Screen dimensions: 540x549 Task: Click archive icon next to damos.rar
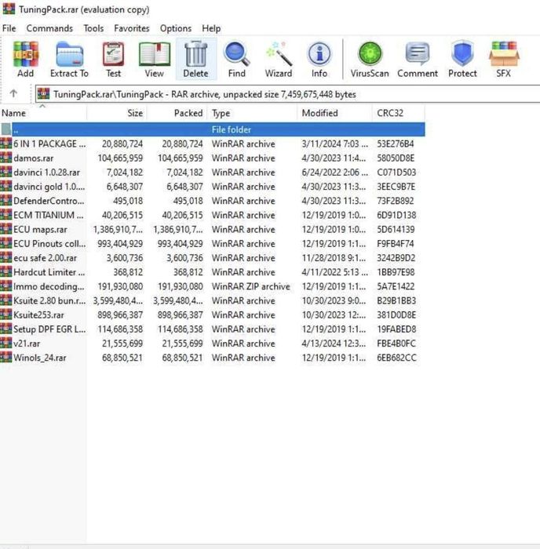coord(6,158)
